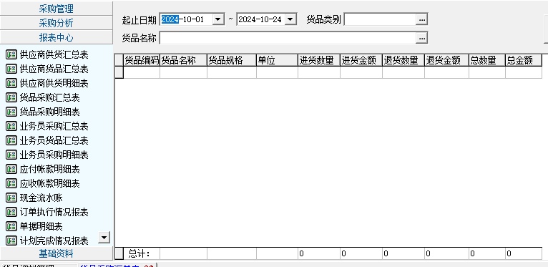Sort by the 退货数量 column header

coord(403,60)
